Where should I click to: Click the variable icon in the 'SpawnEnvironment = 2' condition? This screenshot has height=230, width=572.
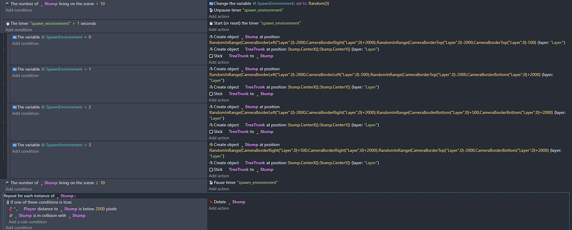pyautogui.click(x=15, y=107)
